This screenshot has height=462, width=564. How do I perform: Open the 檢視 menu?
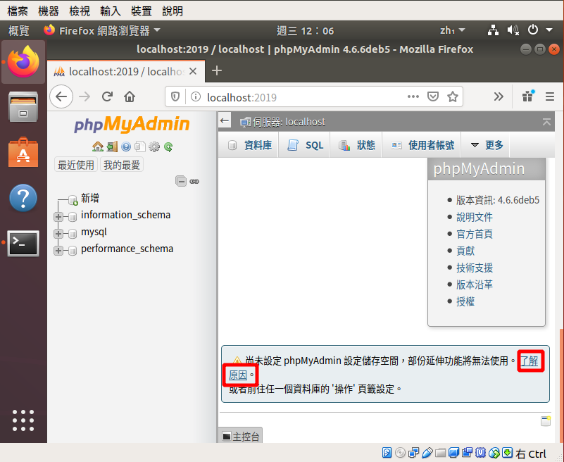(x=80, y=11)
